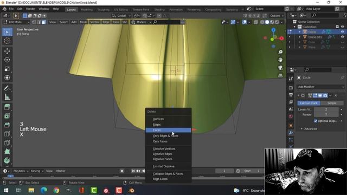Toggle visibility of Circle object
This screenshot has height=195, width=347.
pos(343,32)
